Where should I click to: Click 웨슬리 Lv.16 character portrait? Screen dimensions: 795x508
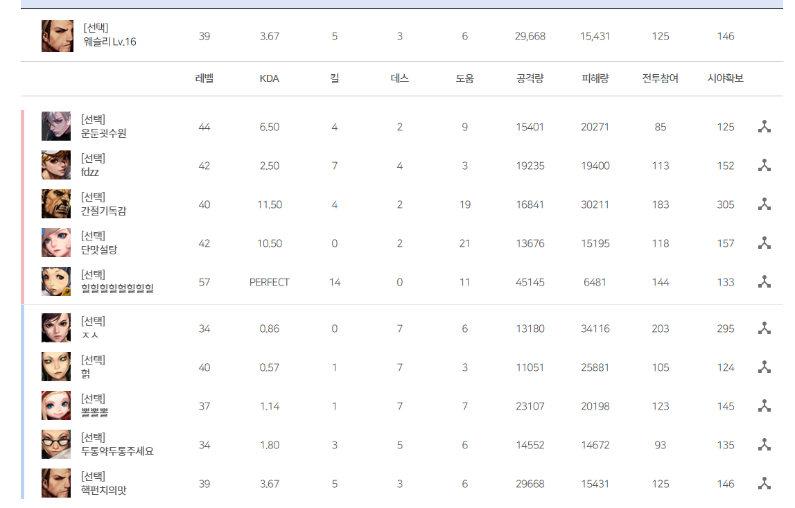(x=58, y=36)
